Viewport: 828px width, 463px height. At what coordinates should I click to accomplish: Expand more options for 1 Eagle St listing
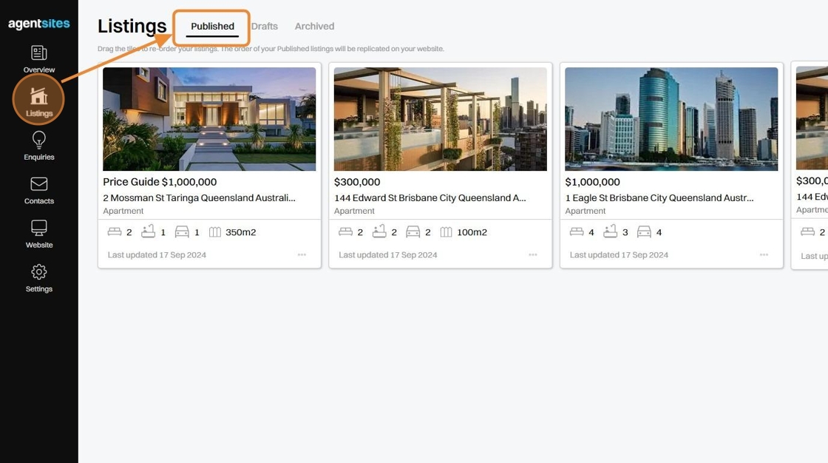click(x=764, y=254)
